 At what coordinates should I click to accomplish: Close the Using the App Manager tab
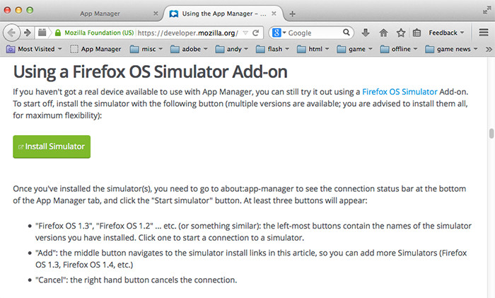[274, 13]
